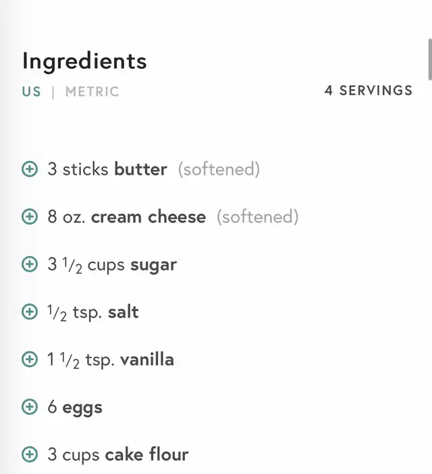Switch ingredient units to US
Image resolution: width=432 pixels, height=474 pixels.
coord(32,92)
